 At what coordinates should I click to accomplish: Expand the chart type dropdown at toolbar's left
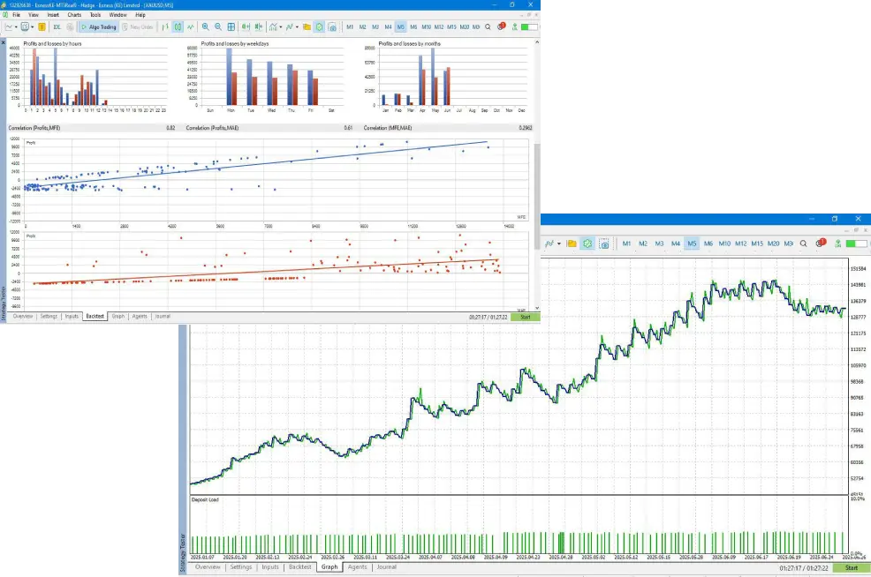coord(16,27)
